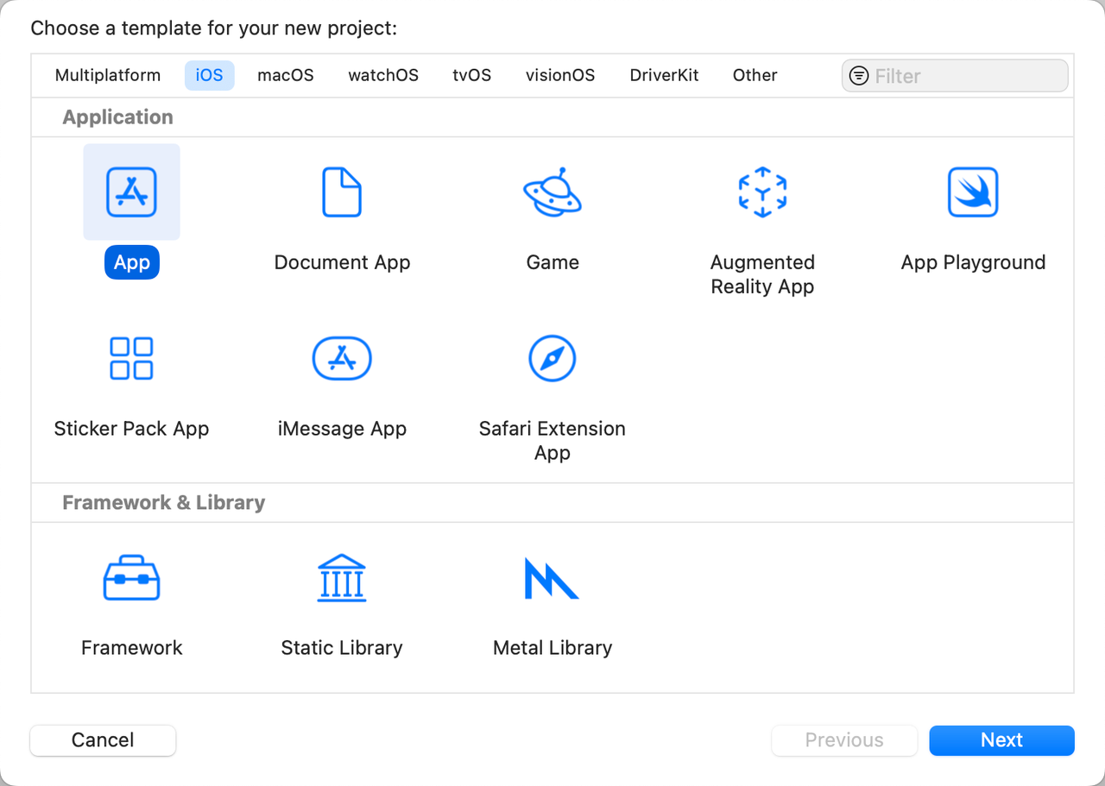Image resolution: width=1105 pixels, height=786 pixels.
Task: Select the Static Library building icon
Action: point(342,577)
